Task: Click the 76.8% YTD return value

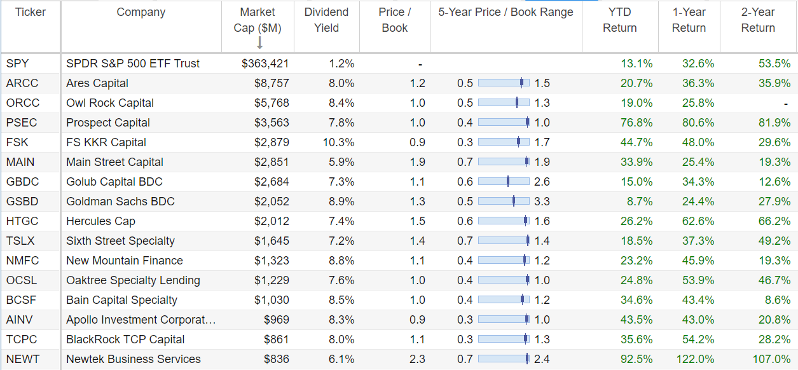Action: (x=636, y=123)
